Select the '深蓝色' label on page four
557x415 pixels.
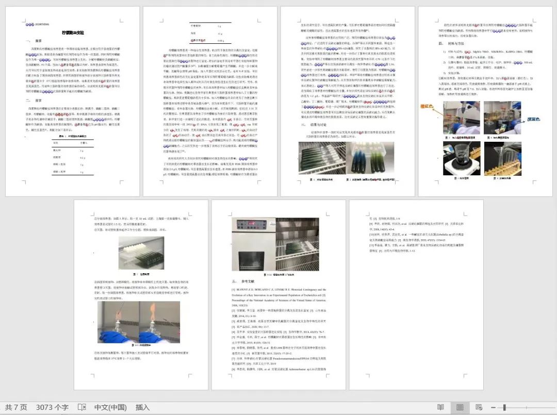534,119
